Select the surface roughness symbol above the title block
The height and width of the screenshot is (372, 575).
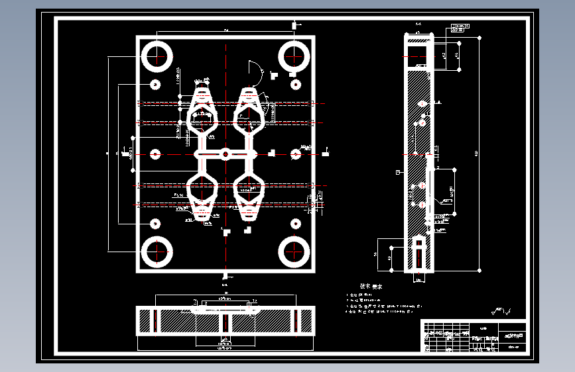point(501,311)
